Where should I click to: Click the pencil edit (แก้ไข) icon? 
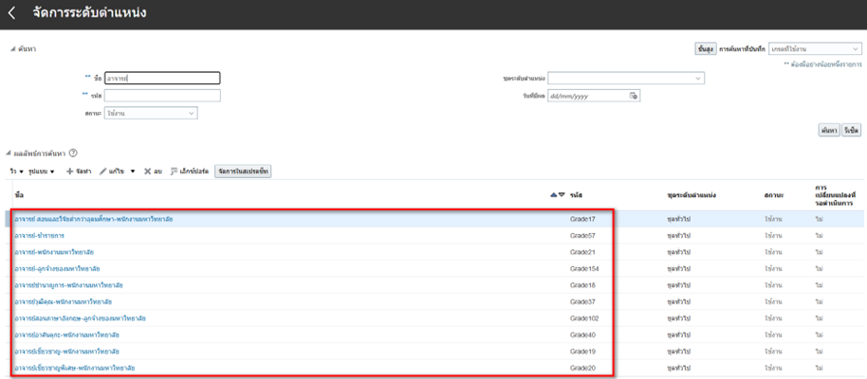[103, 171]
